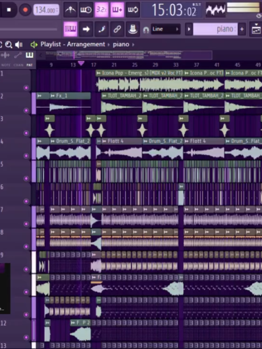Click the playhead marker on the timeline ruler
Viewport: 262px width, 349px height.
81,64
